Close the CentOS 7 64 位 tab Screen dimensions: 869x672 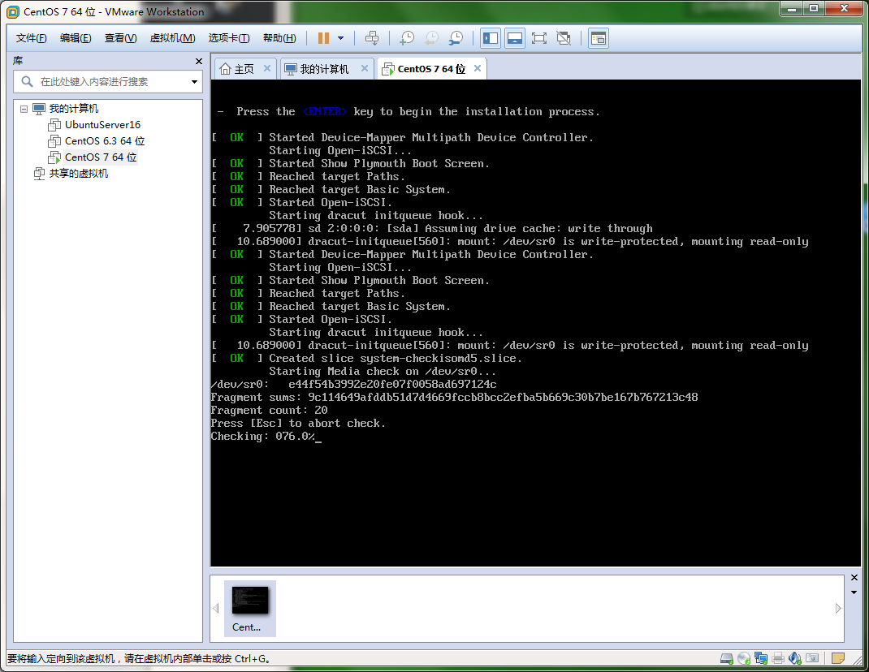click(x=478, y=68)
